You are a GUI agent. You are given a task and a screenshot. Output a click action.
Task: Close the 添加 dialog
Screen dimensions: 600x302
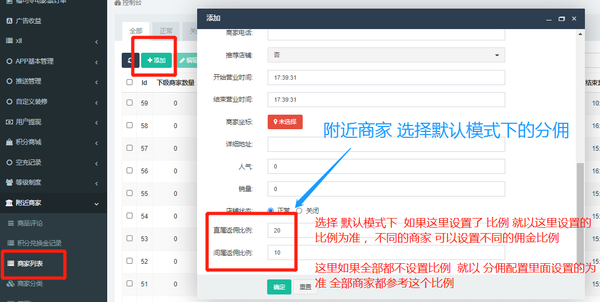click(x=574, y=19)
